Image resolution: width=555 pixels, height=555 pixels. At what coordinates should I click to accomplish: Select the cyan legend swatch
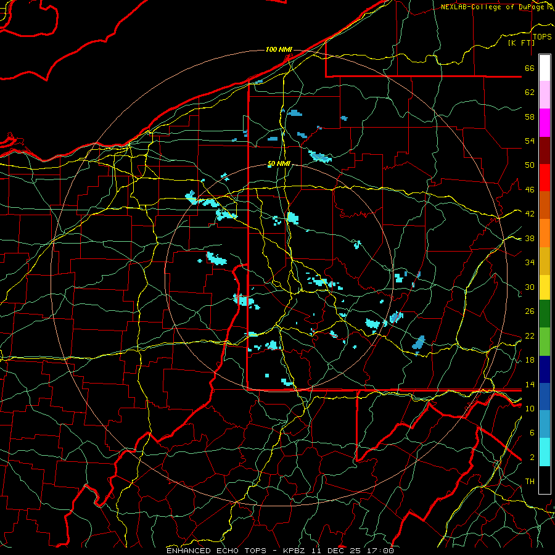point(545,452)
